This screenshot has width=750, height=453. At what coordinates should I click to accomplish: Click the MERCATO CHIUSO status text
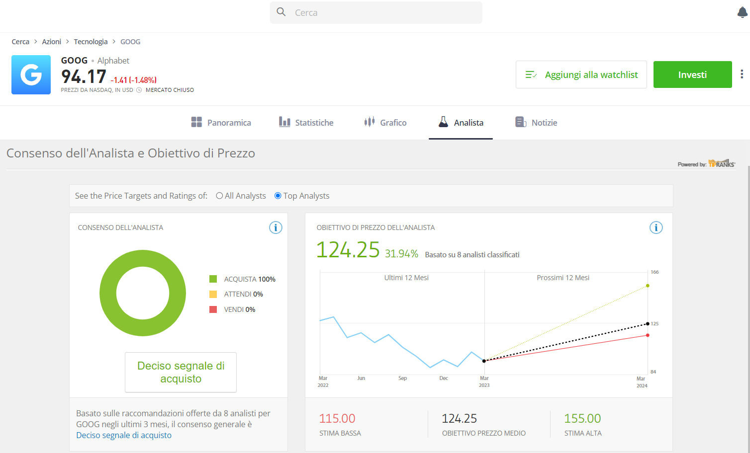coord(170,90)
